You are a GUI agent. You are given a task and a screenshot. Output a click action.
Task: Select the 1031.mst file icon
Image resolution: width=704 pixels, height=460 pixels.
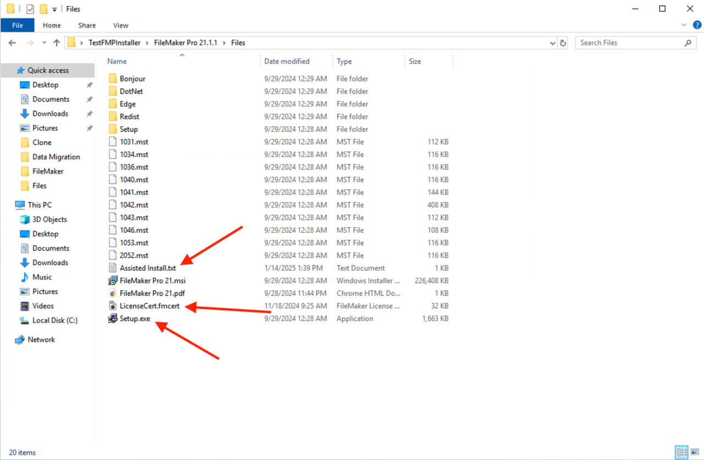point(112,142)
